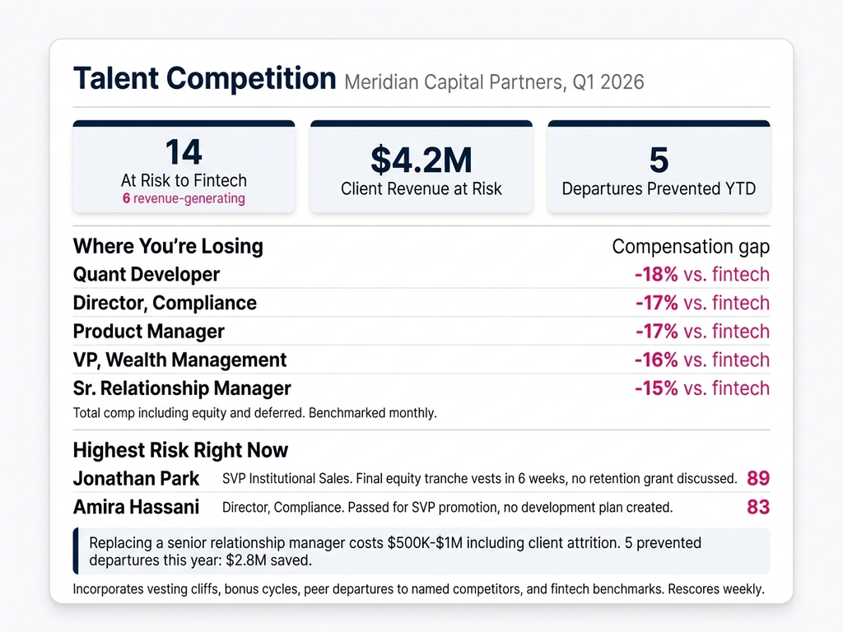This screenshot has height=632, width=843.
Task: Click the 14 At Risk to Fintech card
Action: 184,167
